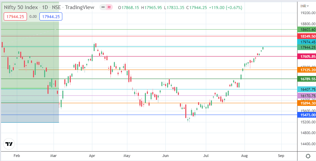Viewport: 316px width, 161px height.
Task: Click the change value +119.00 (+0.67%)
Action: point(225,8)
